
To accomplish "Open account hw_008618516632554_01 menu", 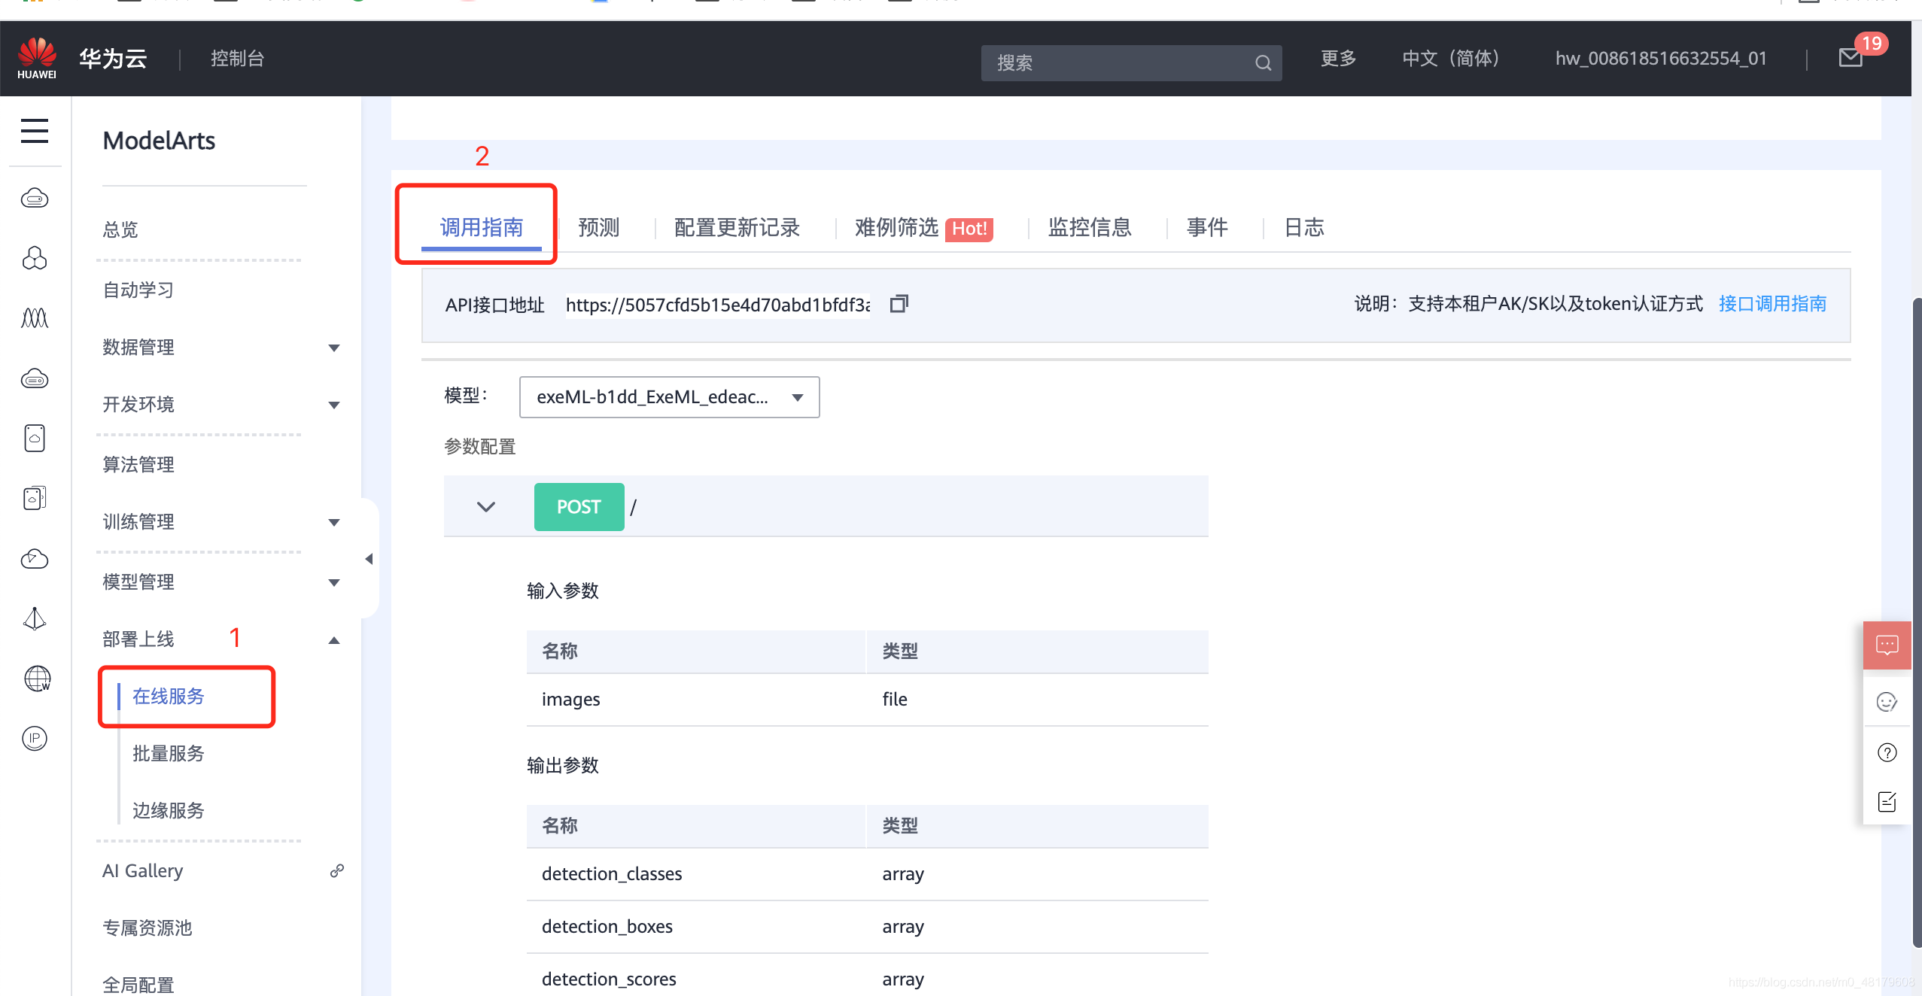I will point(1661,59).
